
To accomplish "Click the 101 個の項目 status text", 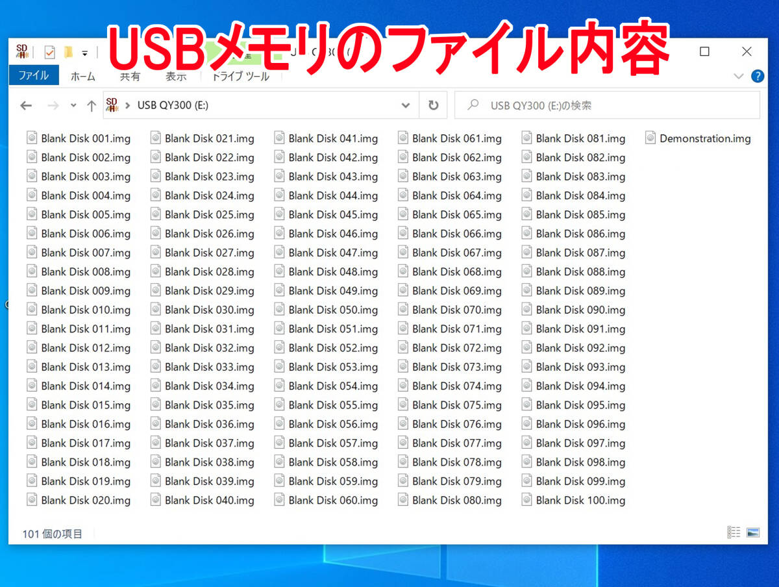I will [x=53, y=534].
